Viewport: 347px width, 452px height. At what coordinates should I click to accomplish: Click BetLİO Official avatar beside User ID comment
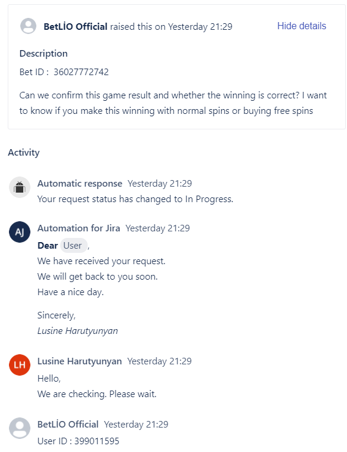pyautogui.click(x=20, y=428)
